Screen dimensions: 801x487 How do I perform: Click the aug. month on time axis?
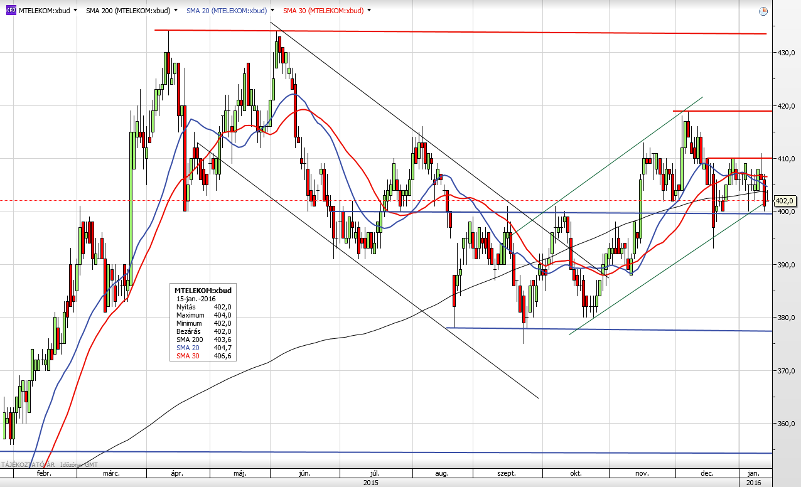[441, 474]
